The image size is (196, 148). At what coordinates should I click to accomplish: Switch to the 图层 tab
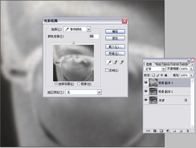pyautogui.click(x=149, y=64)
